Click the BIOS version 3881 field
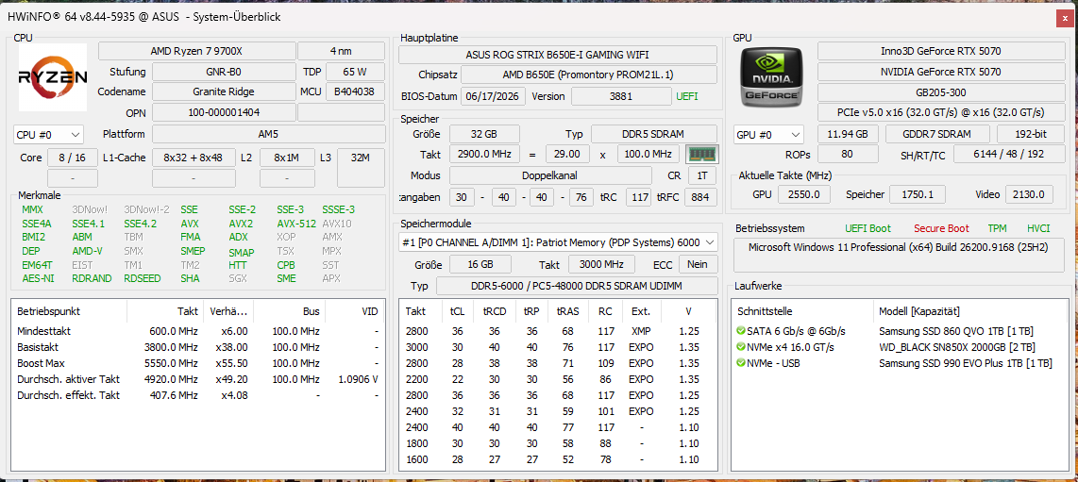The width and height of the screenshot is (1078, 482). pos(621,96)
